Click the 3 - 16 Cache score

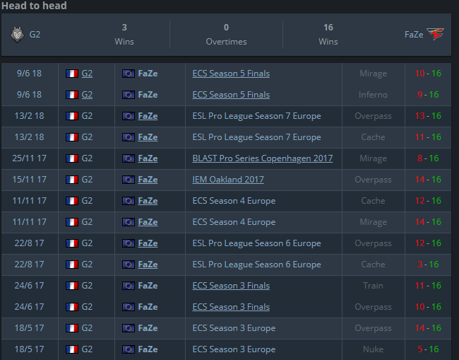(x=428, y=265)
